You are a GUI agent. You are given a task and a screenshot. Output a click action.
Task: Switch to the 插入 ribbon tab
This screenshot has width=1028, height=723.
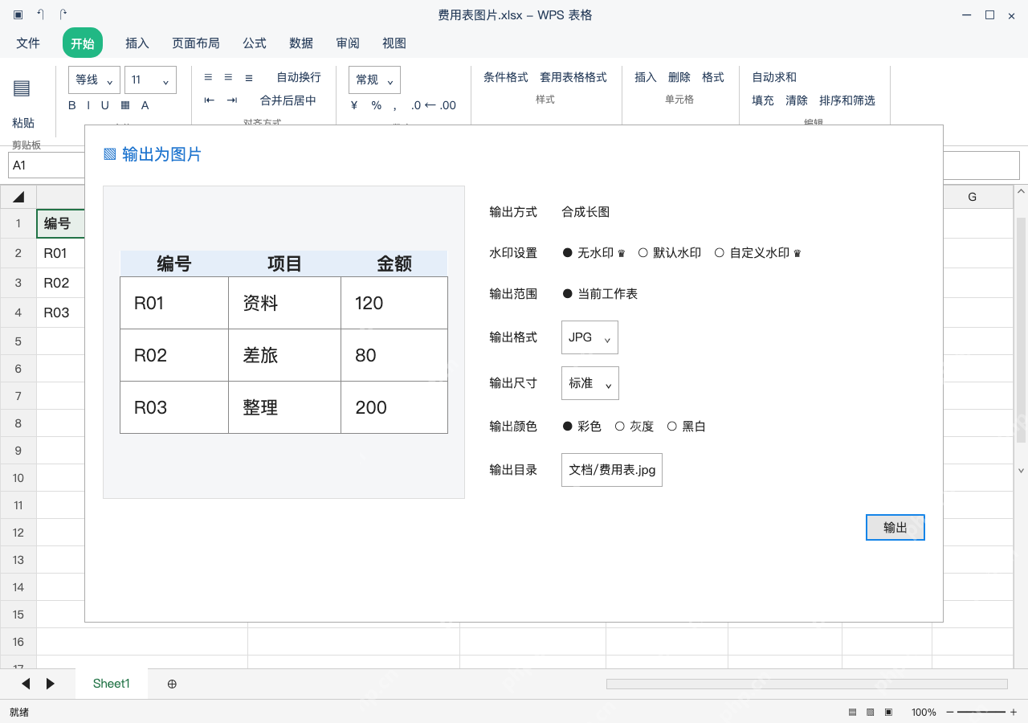coord(137,43)
